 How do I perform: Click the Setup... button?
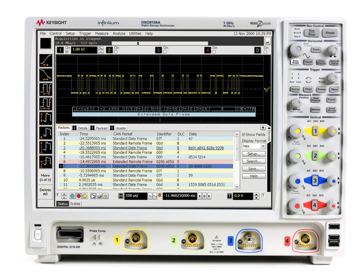point(254,154)
